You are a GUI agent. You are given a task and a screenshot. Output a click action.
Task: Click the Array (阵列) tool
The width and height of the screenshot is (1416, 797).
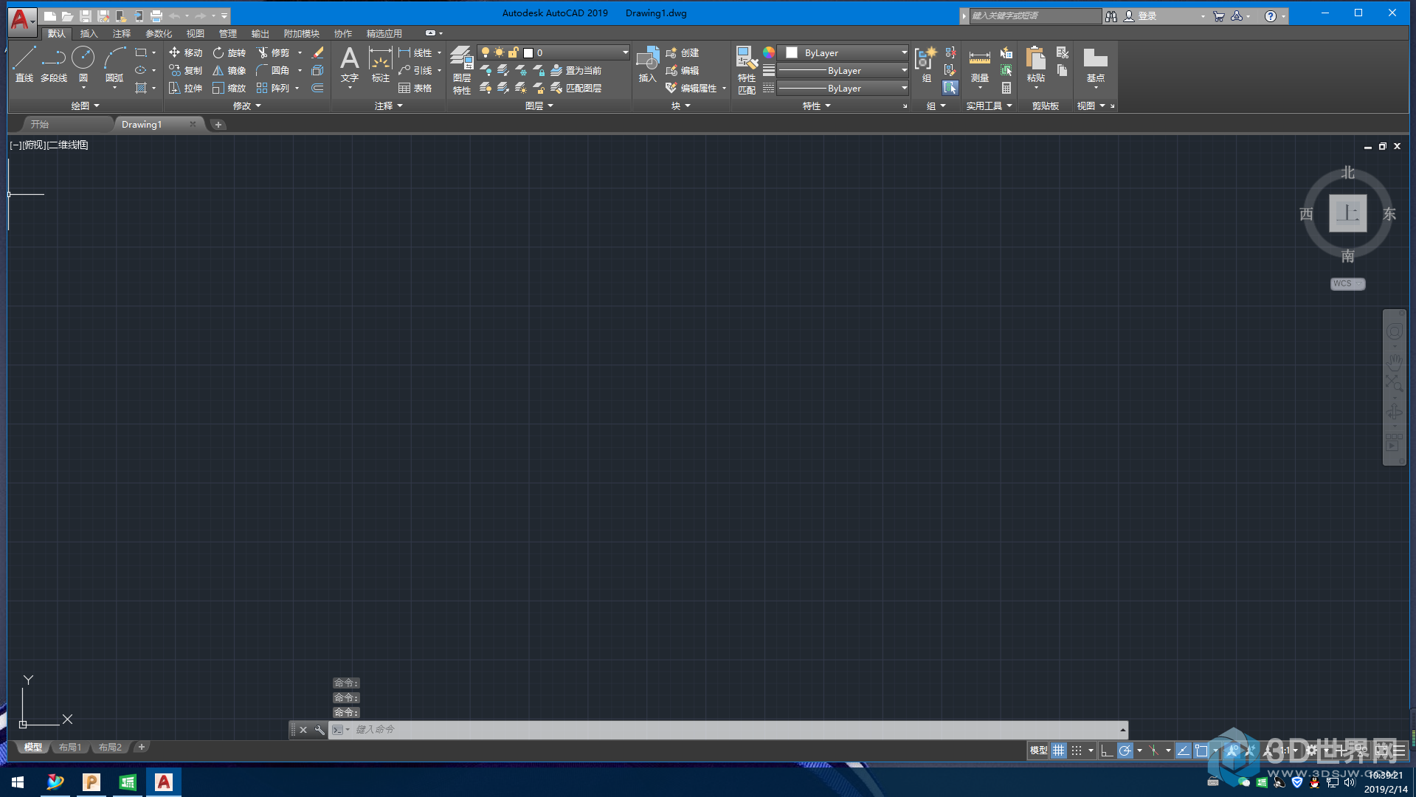(x=272, y=88)
